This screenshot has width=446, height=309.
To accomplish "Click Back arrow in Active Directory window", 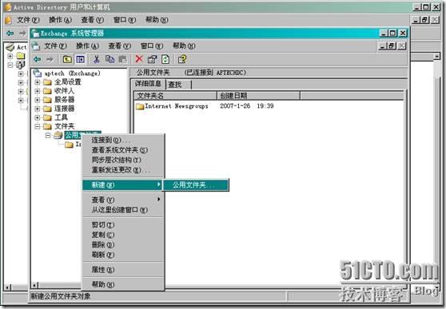I will pyautogui.click(x=10, y=34).
